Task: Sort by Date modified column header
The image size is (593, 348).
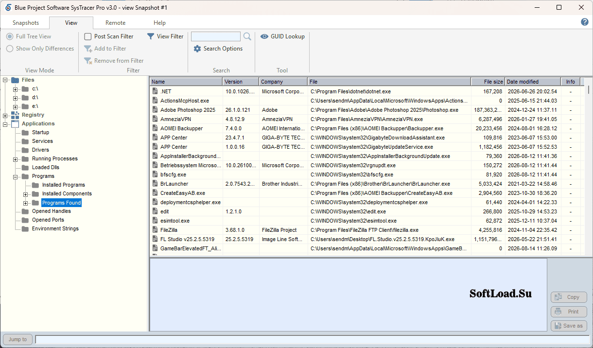Action: click(533, 82)
